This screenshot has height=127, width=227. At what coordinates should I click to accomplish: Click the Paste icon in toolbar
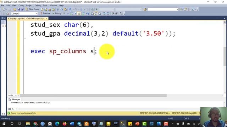coord(65,10)
